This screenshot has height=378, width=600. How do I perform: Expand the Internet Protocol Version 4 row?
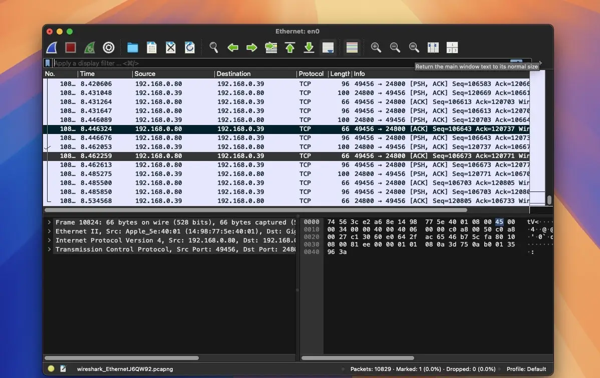[x=50, y=240]
